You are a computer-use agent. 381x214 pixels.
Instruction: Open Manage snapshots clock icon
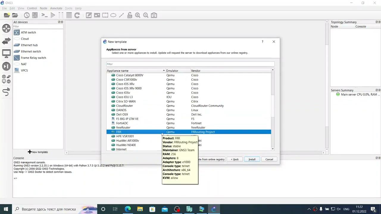pos(27,15)
